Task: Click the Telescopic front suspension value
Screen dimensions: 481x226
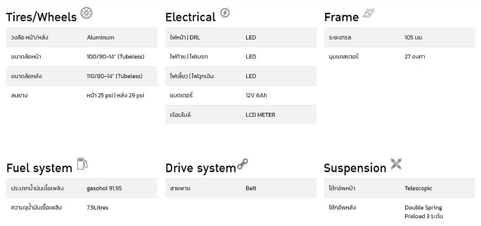Action: pos(419,188)
